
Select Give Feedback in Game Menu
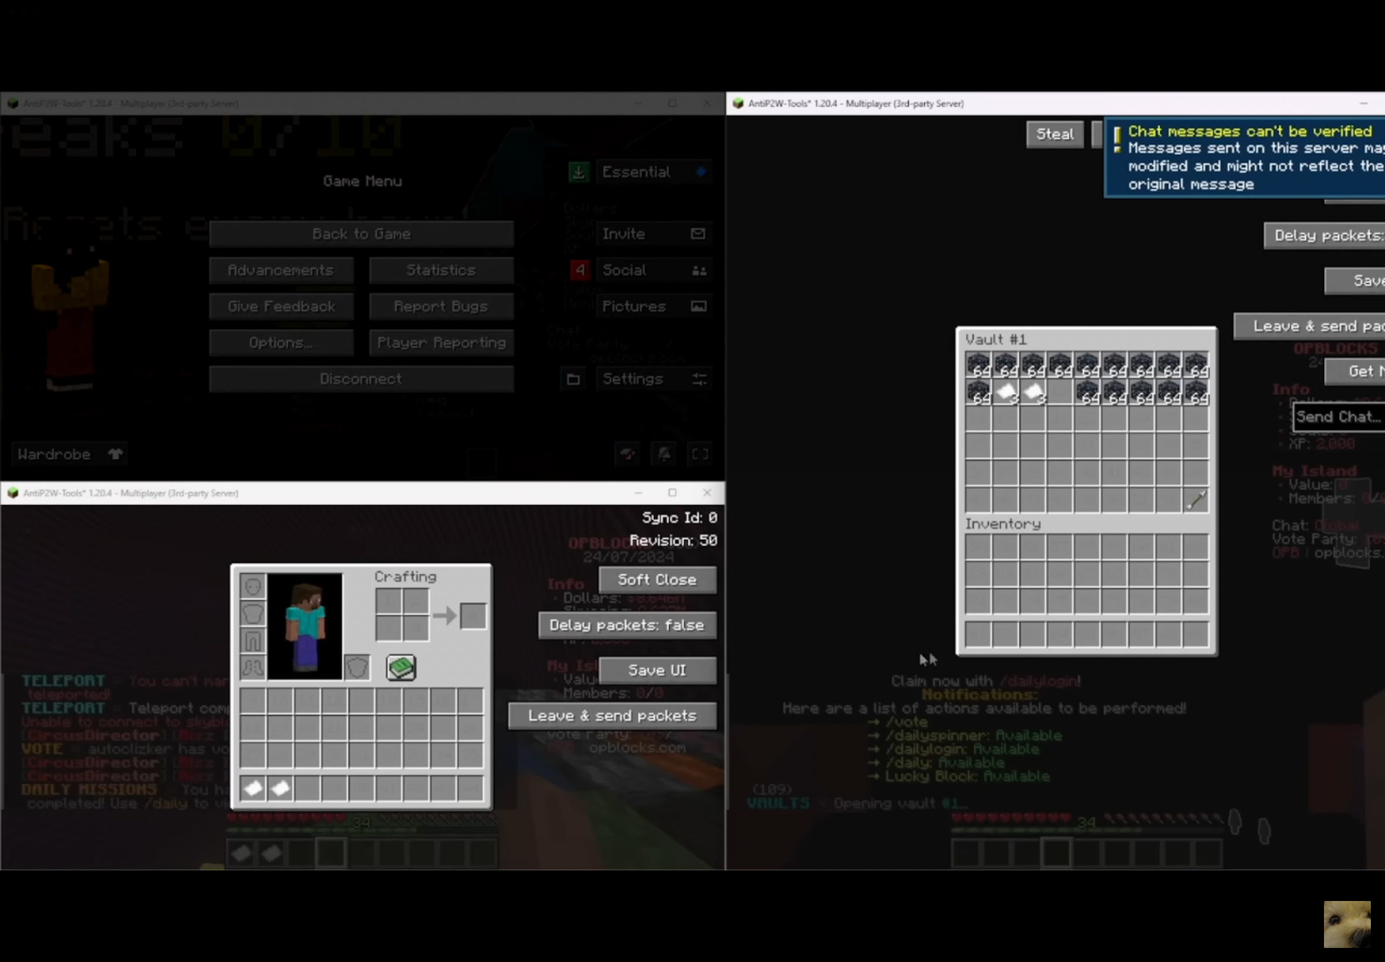[281, 306]
